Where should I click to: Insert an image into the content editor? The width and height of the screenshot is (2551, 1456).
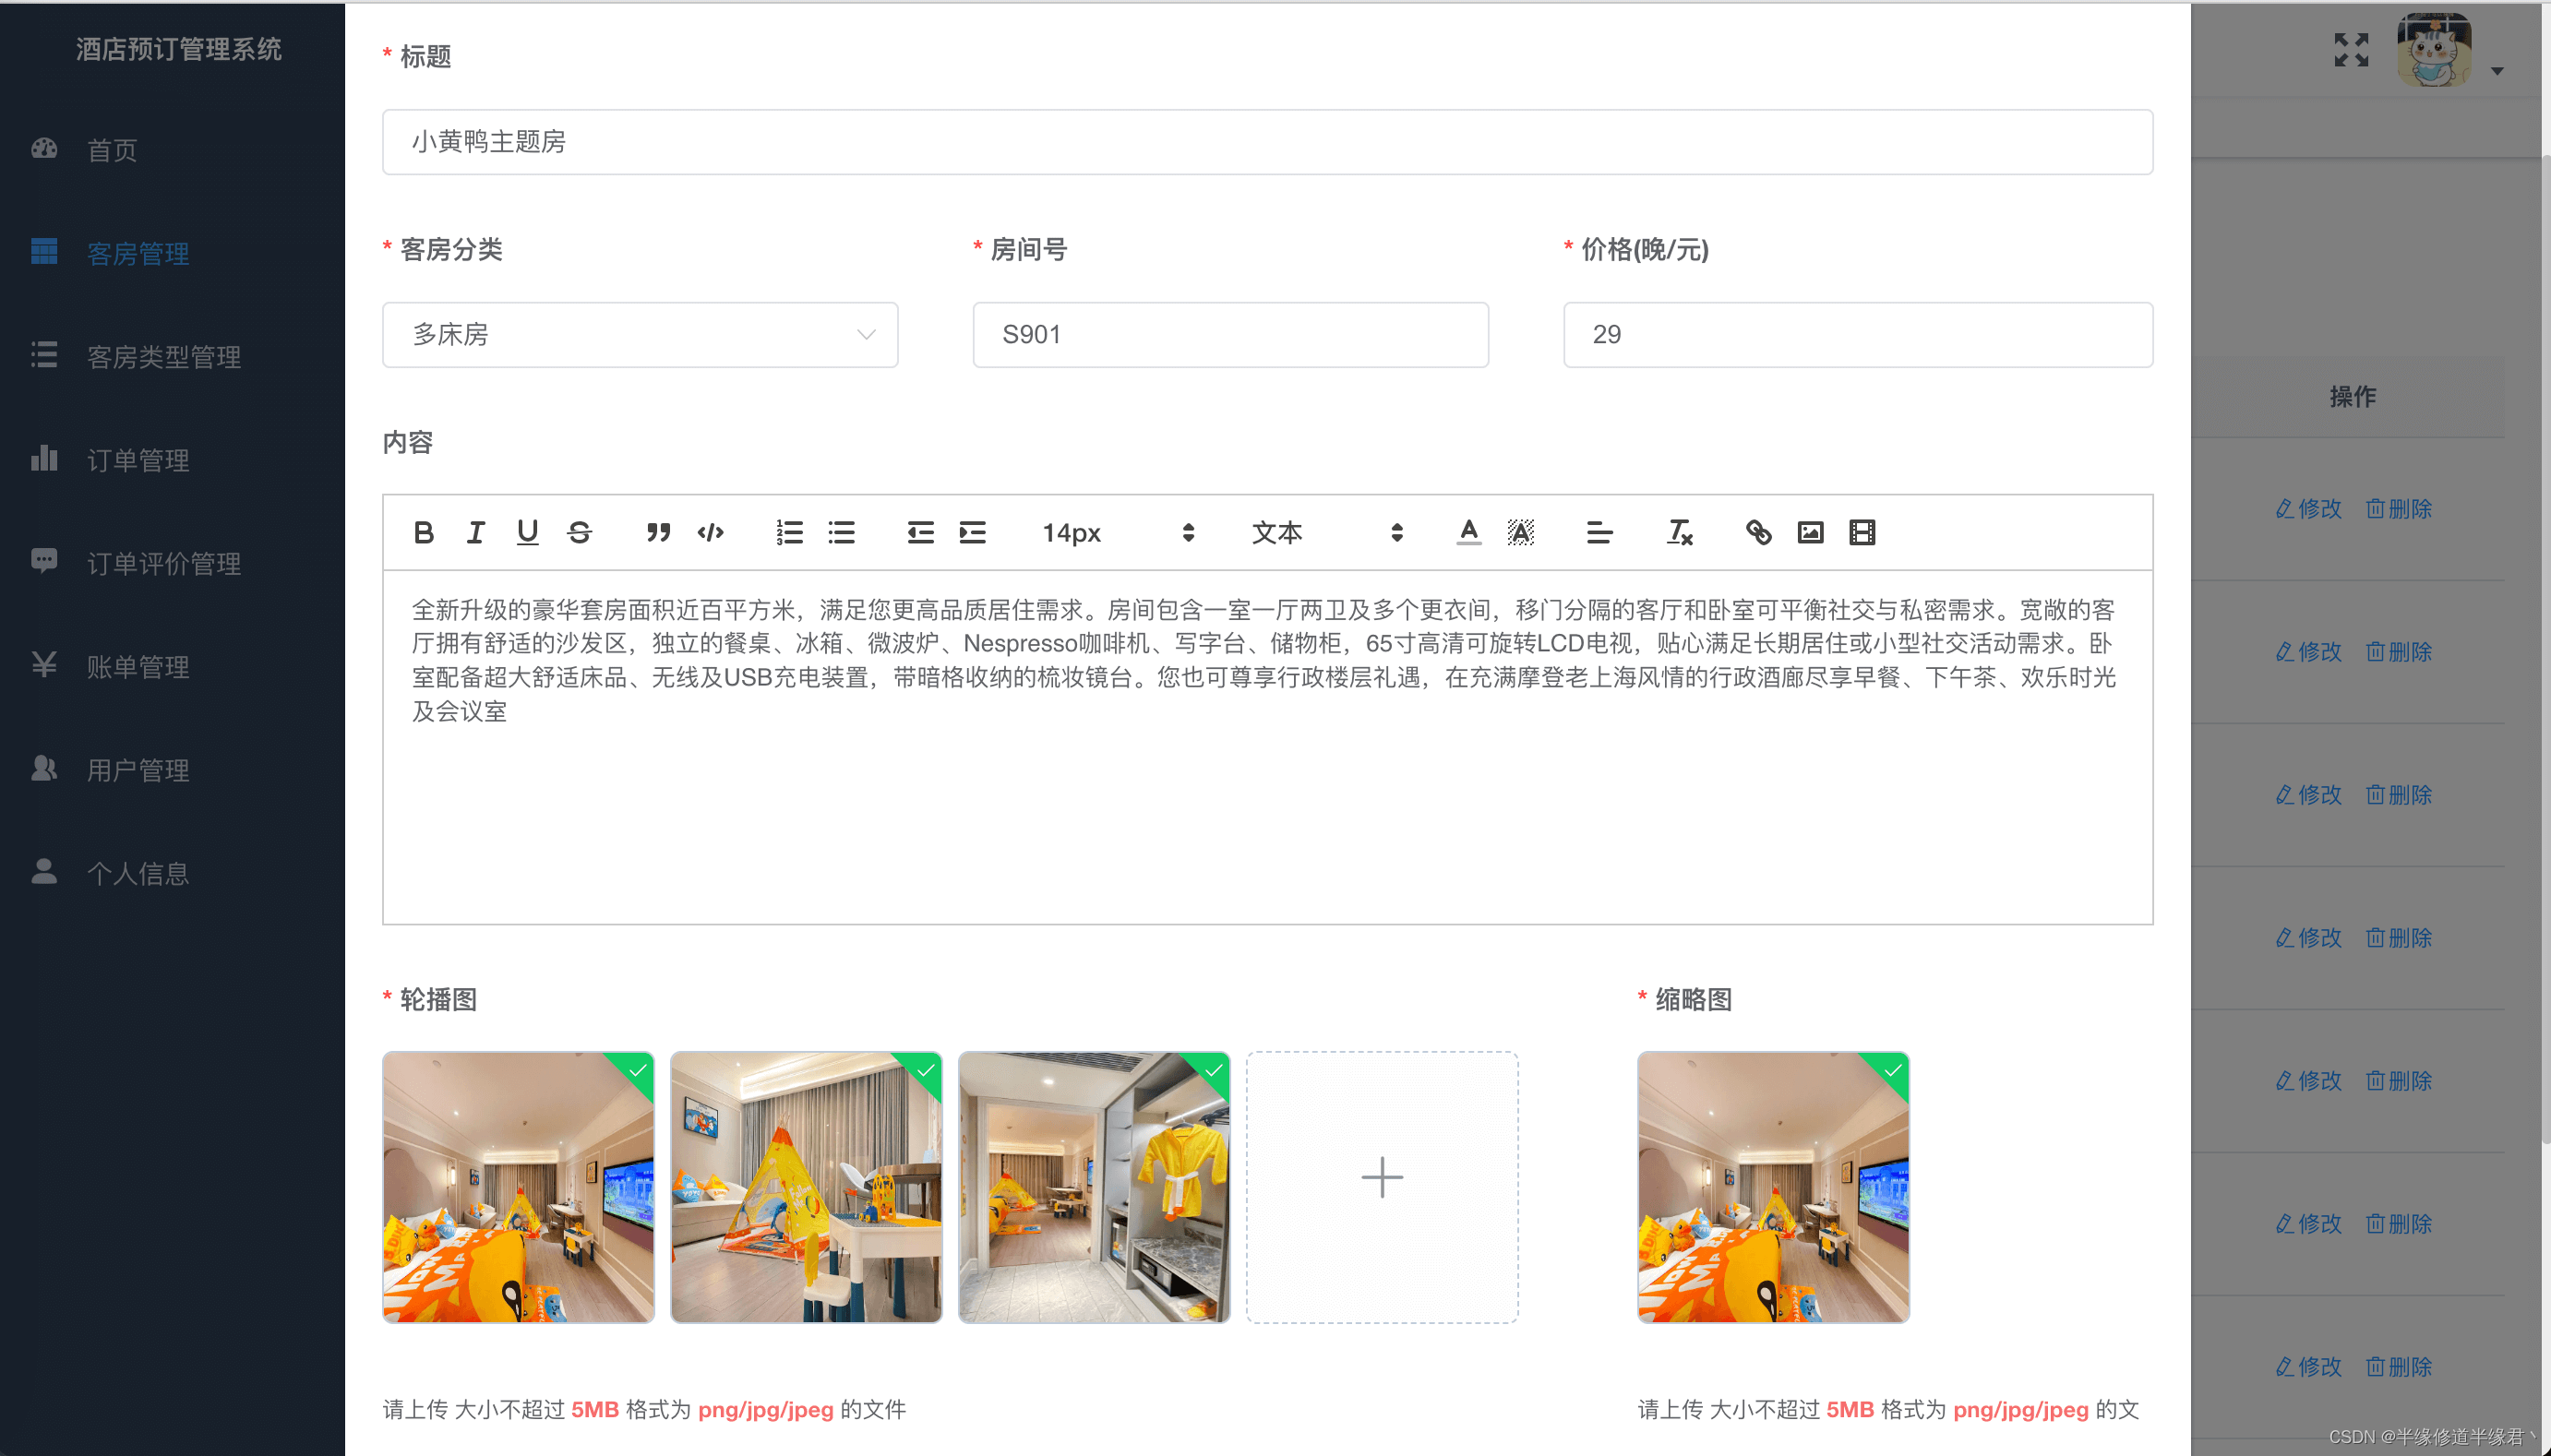click(x=1809, y=532)
